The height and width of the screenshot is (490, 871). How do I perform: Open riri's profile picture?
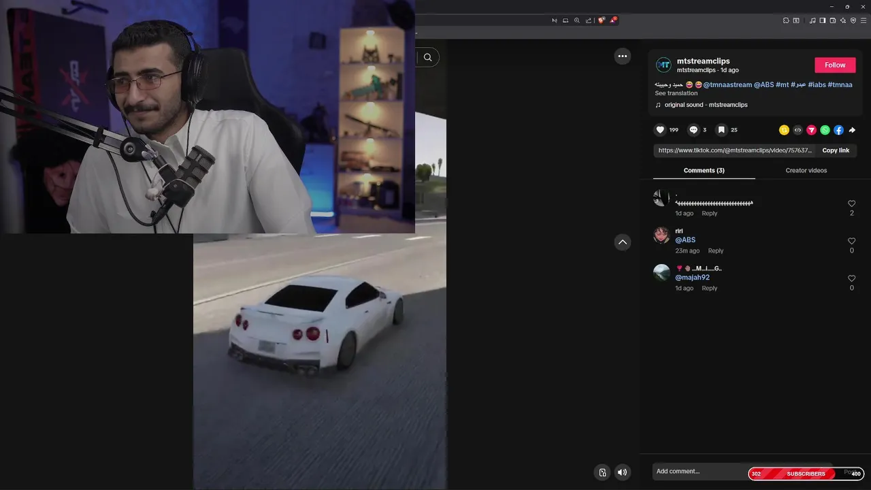661,235
